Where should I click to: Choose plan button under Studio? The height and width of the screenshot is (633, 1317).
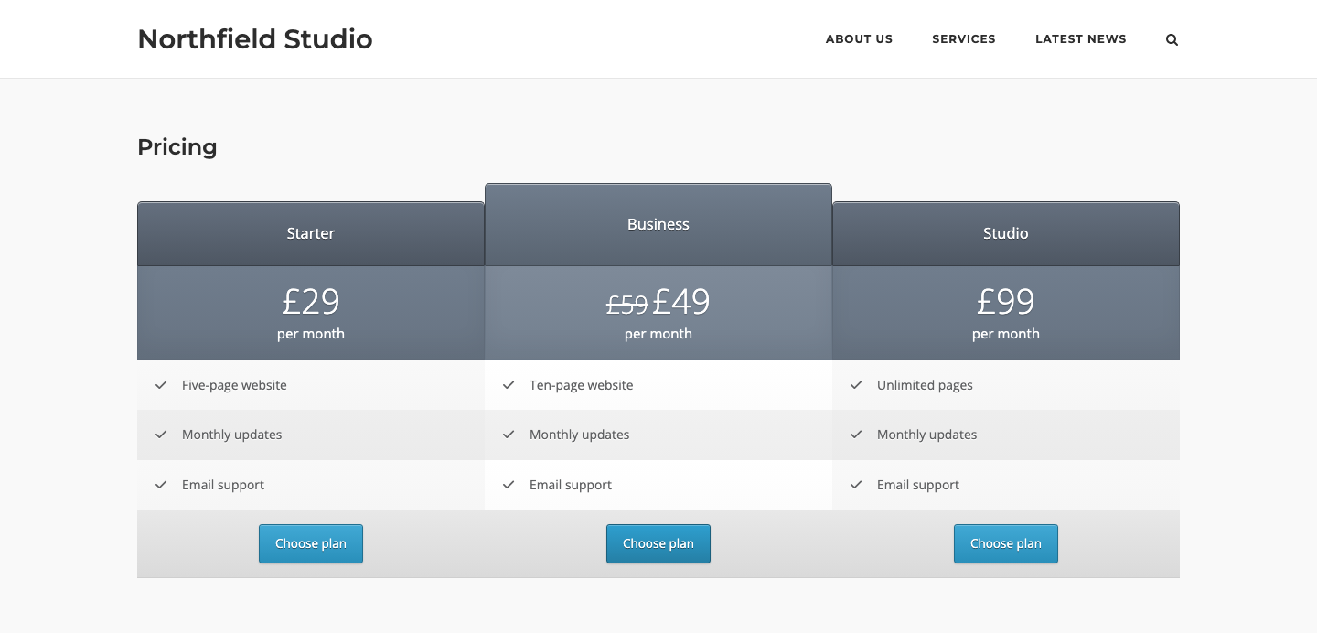coord(1006,543)
